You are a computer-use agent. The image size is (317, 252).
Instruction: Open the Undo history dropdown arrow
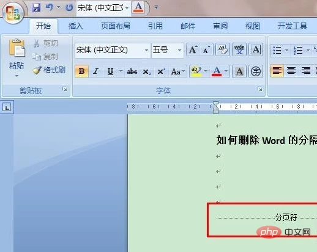(x=59, y=7)
